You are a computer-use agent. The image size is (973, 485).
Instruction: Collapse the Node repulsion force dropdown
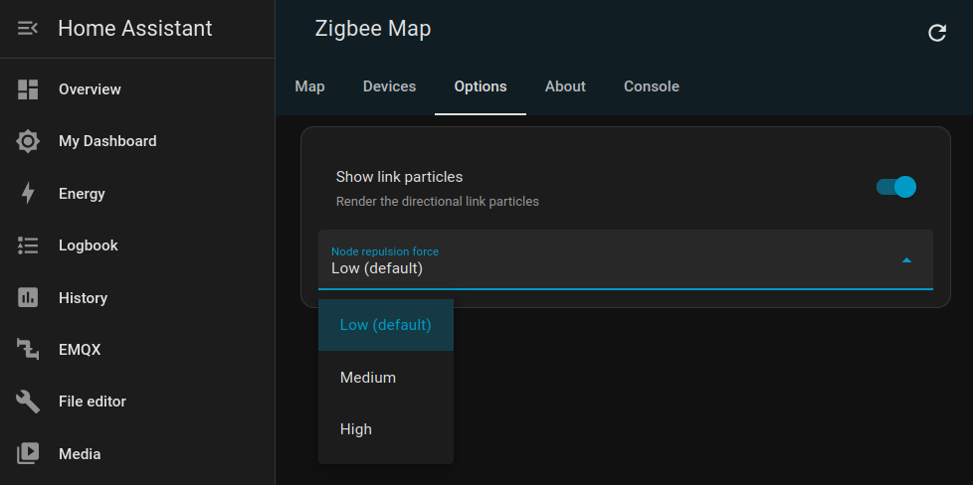[905, 260]
